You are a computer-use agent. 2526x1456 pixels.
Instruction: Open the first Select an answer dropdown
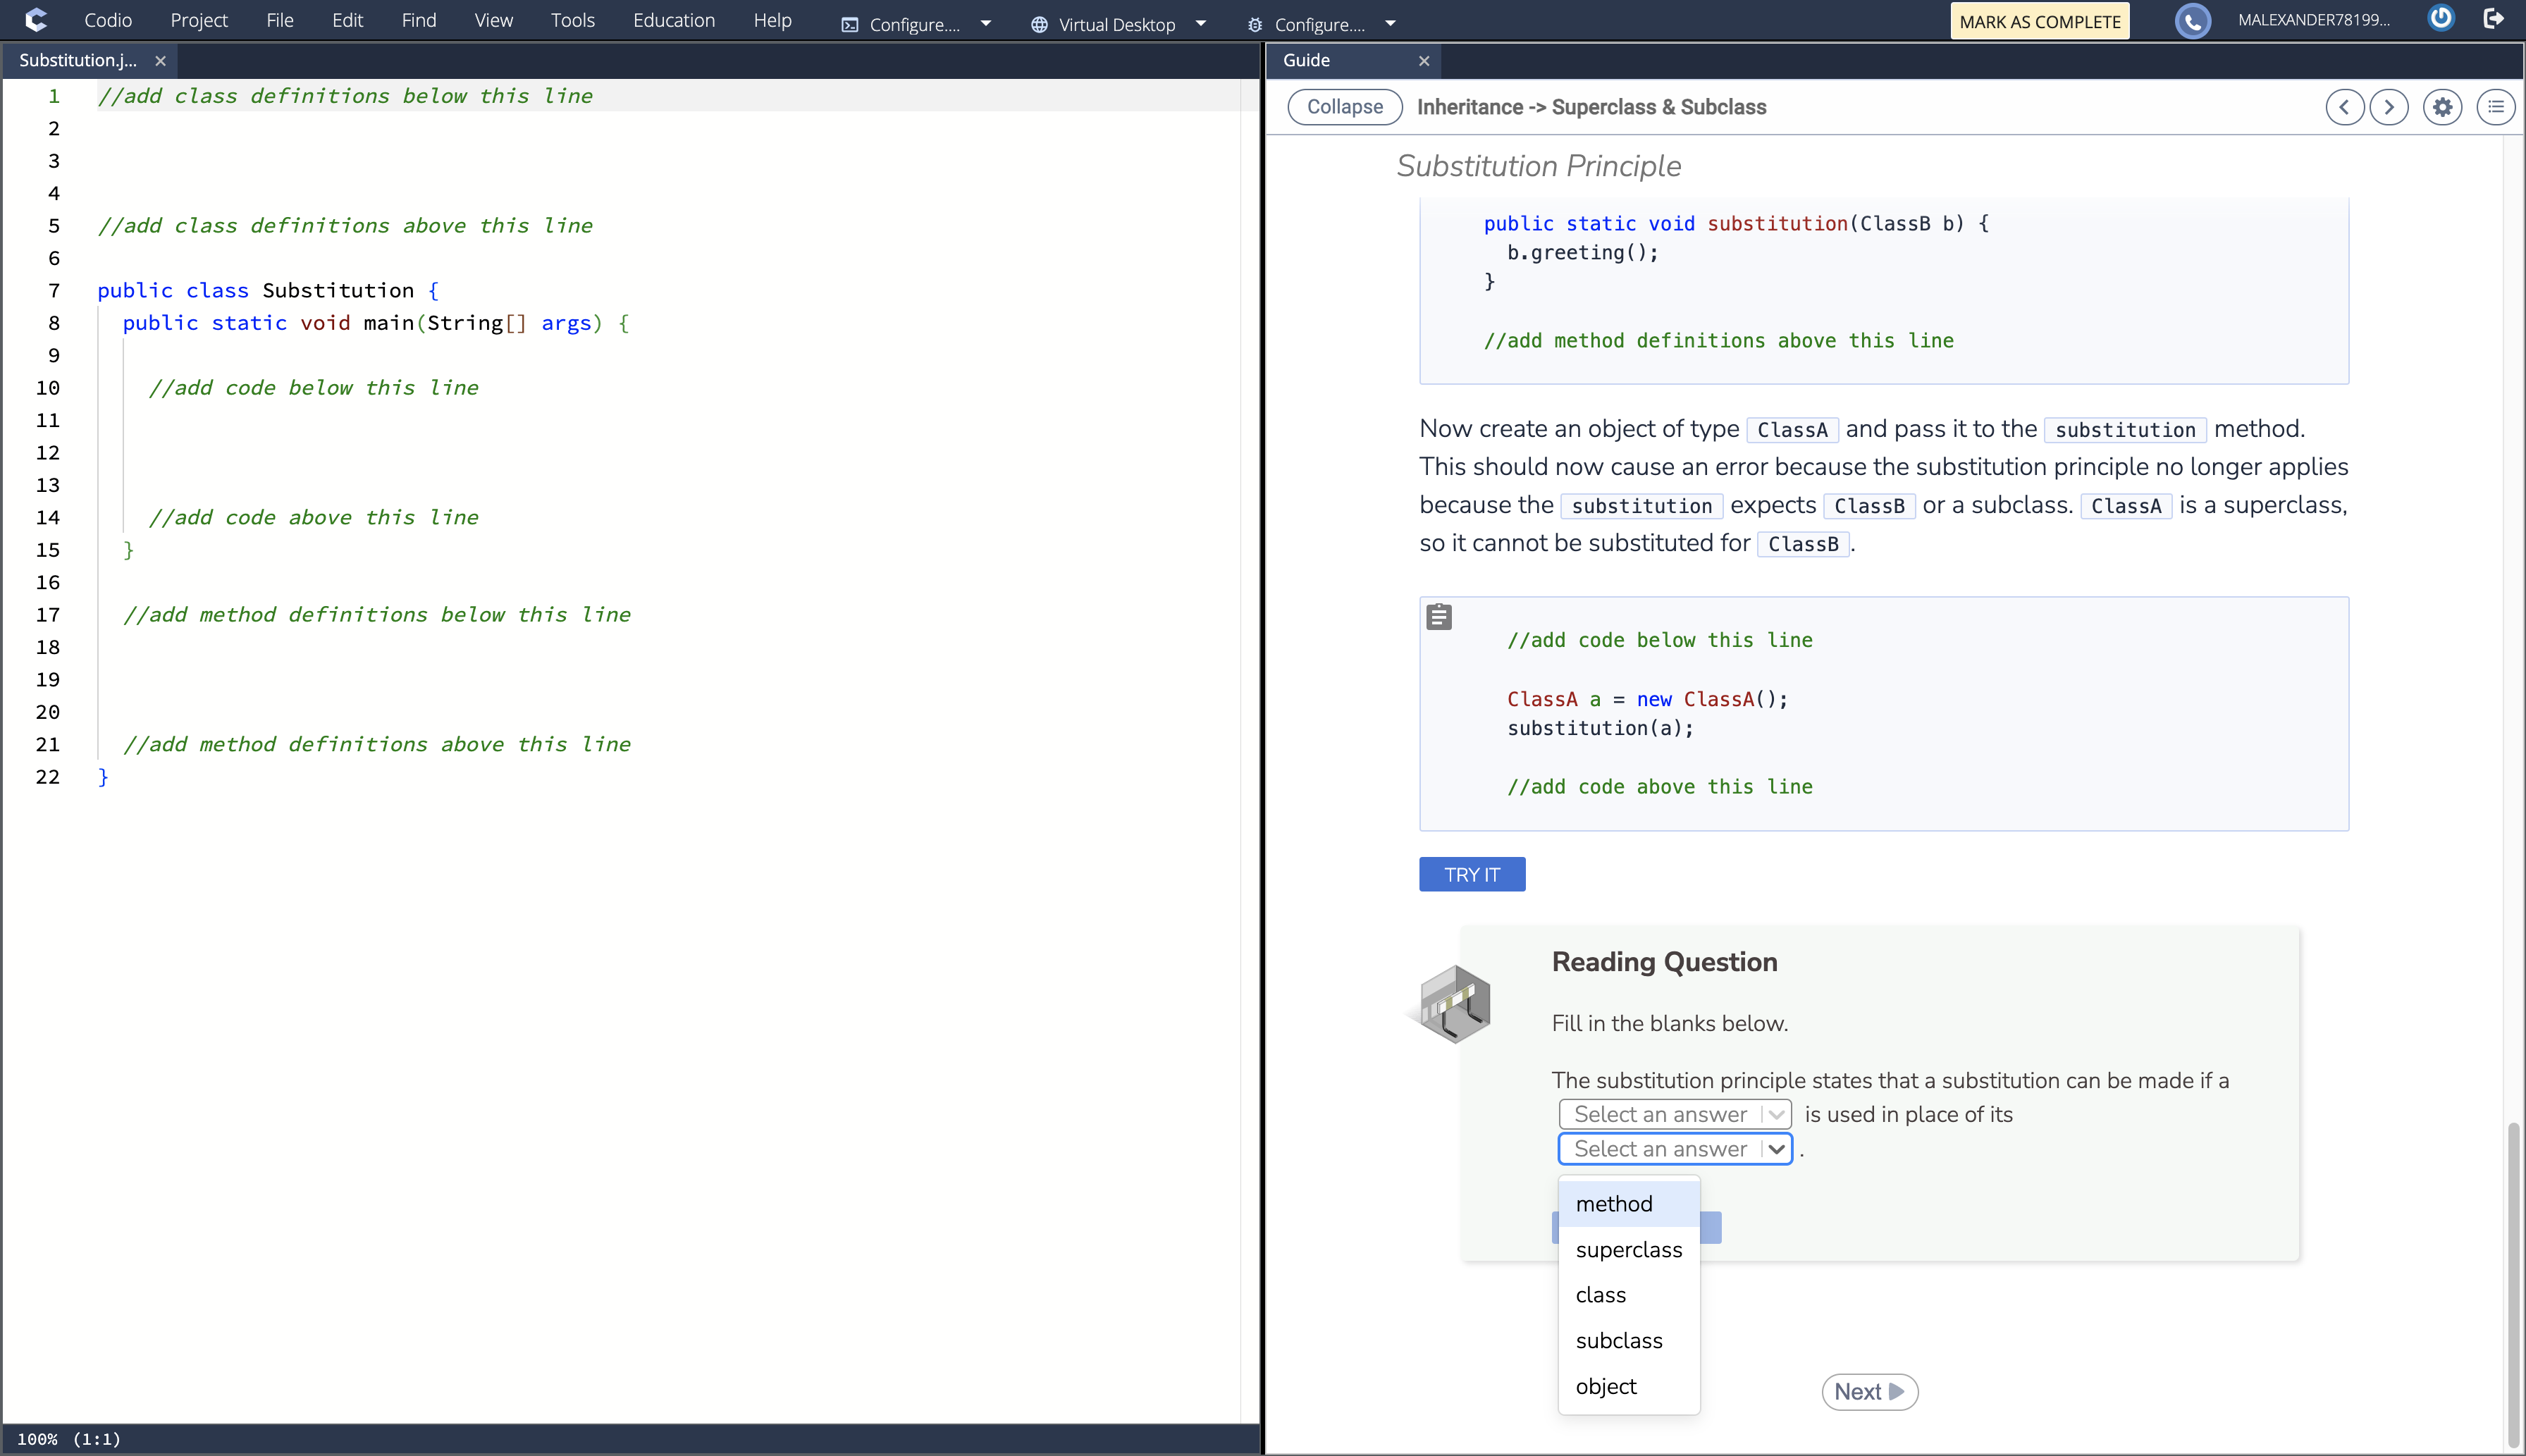click(x=1674, y=1113)
